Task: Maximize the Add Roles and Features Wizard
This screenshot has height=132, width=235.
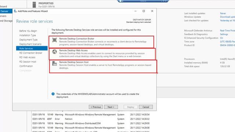Action: pyautogui.click(x=144, y=11)
